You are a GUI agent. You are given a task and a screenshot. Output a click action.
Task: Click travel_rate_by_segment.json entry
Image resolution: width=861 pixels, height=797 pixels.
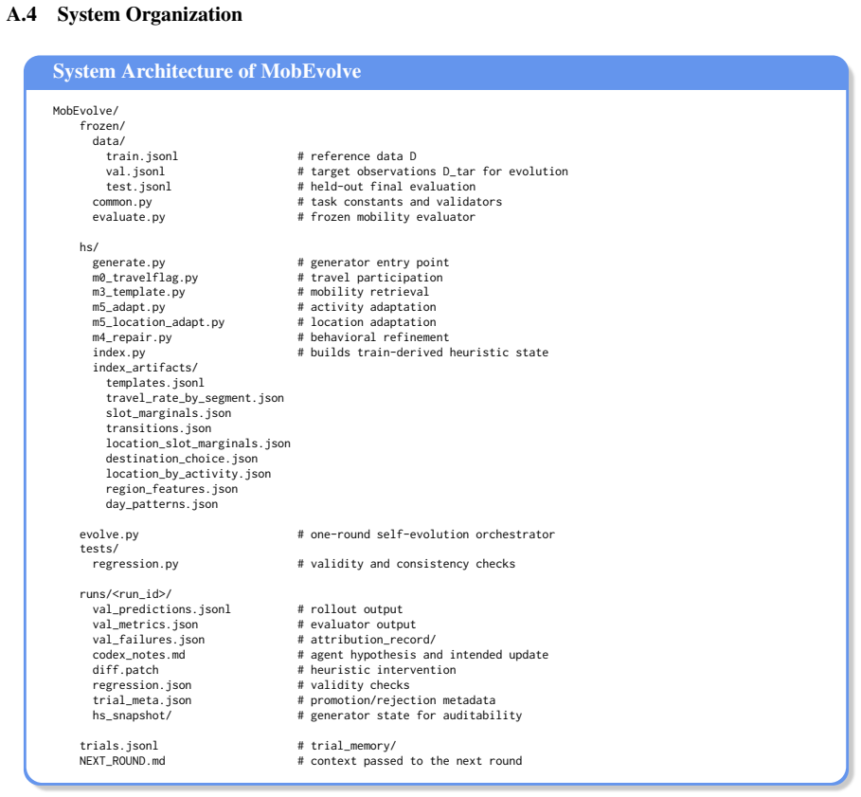tap(195, 398)
